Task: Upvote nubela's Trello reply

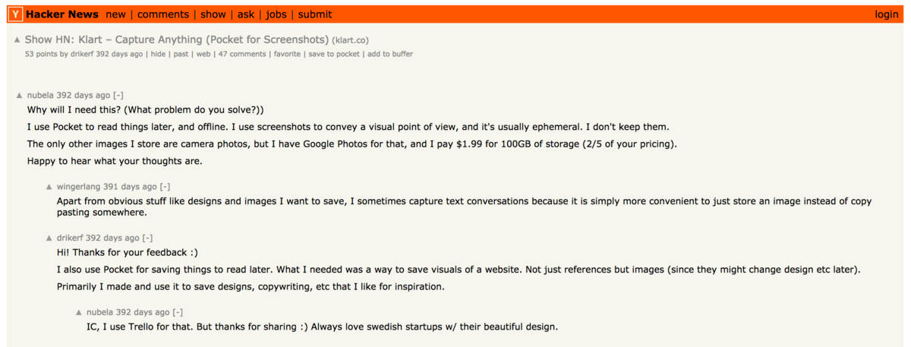Action: click(x=79, y=313)
